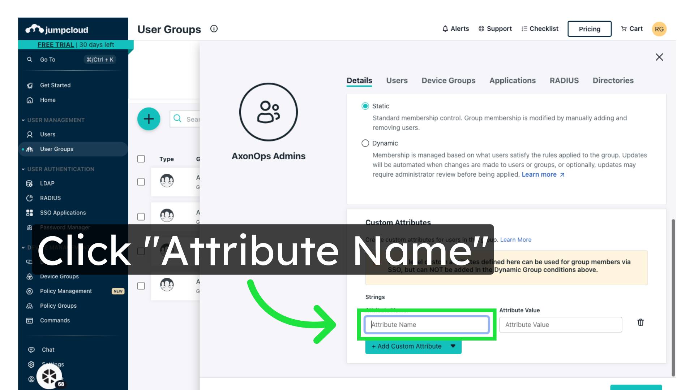Click RG user avatar
This screenshot has width=694, height=390.
point(659,29)
